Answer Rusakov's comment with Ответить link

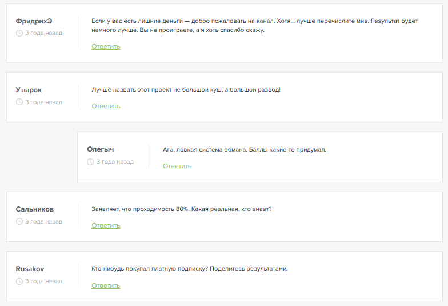coord(106,285)
